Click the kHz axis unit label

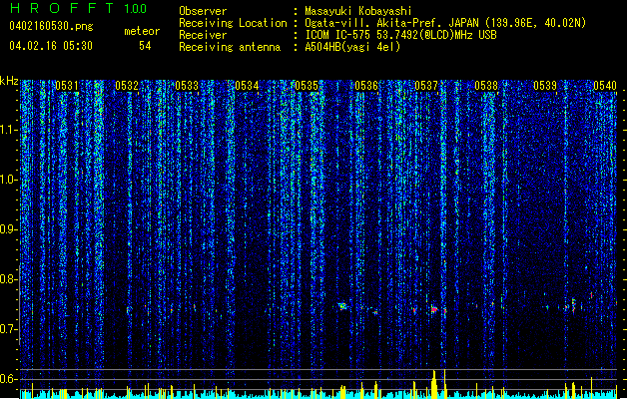point(9,81)
